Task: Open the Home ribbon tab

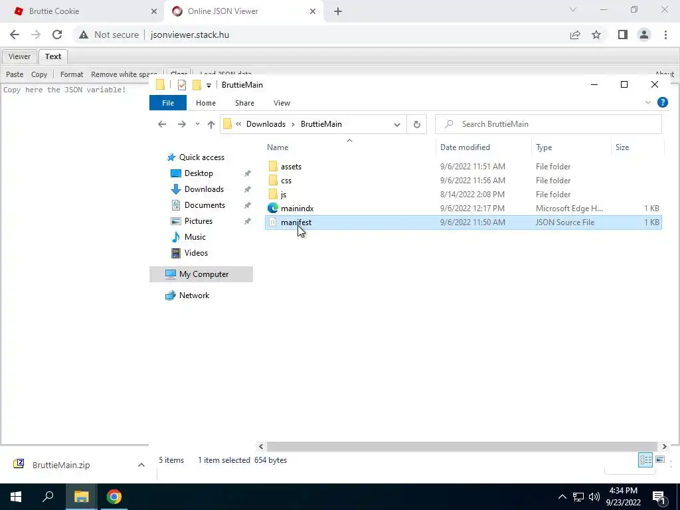Action: tap(206, 103)
